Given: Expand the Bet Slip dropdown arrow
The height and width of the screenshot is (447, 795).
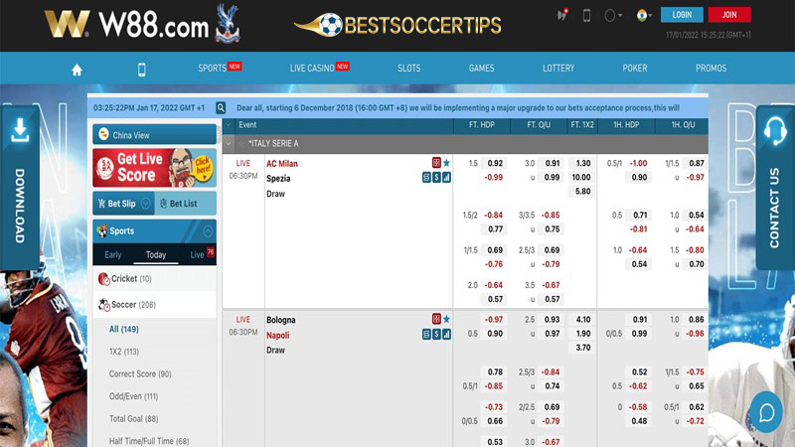Looking at the screenshot, I should 146,204.
